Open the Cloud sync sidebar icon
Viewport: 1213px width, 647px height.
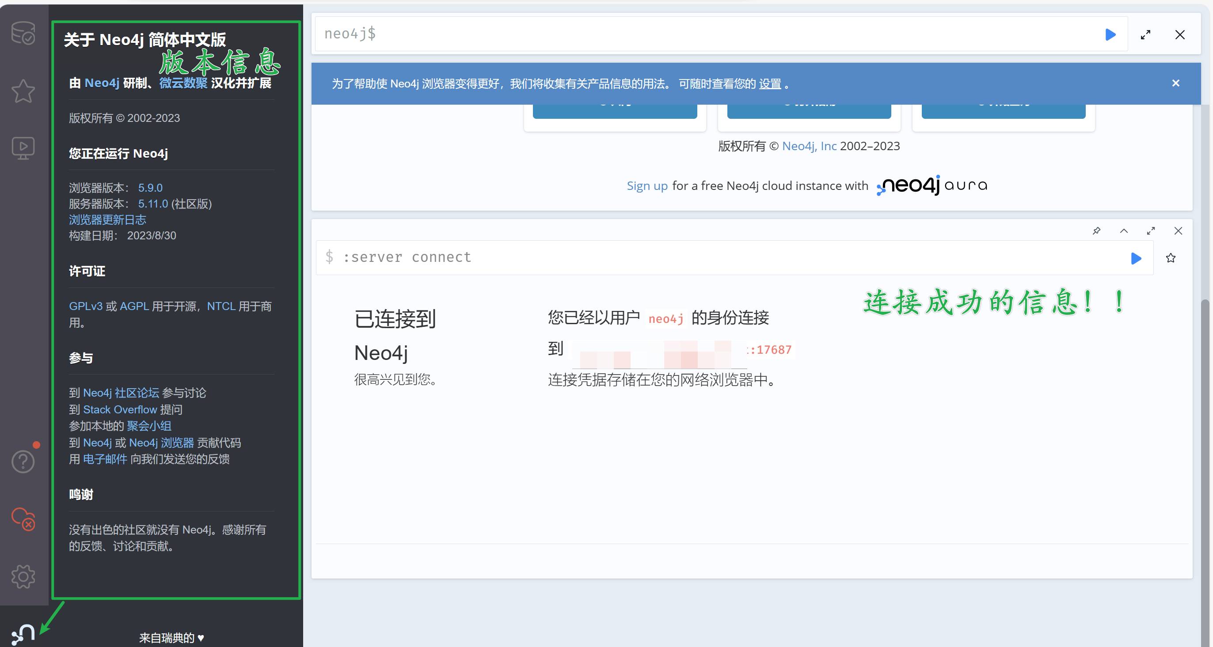(x=23, y=519)
